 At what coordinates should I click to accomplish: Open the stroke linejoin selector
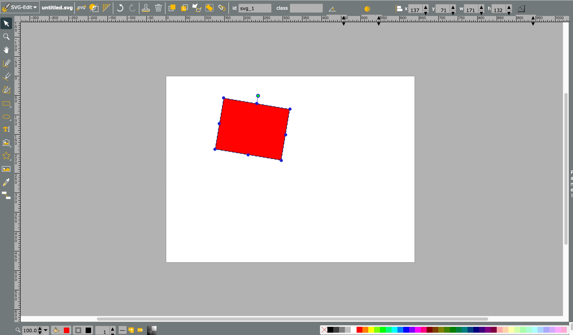131,330
